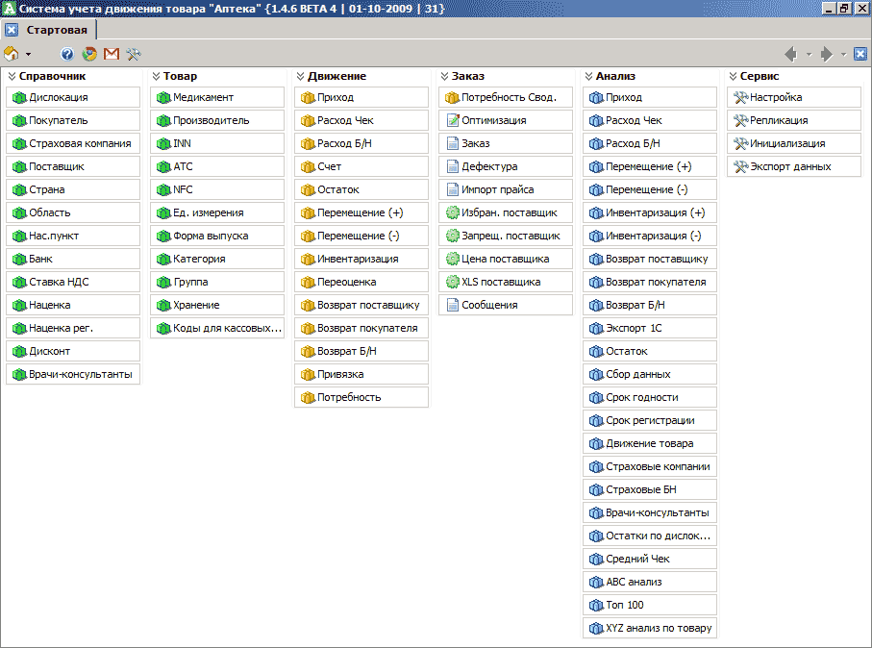872x648 pixels.
Task: Click blue icon next to Экспорт 1С
Action: pyautogui.click(x=596, y=329)
